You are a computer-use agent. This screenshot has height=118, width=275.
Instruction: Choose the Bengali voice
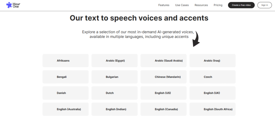point(65,77)
